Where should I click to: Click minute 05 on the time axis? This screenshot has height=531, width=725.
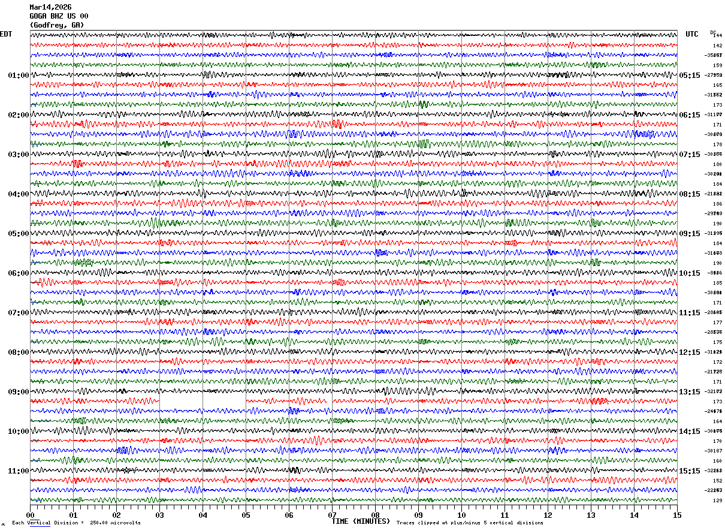coord(246,515)
